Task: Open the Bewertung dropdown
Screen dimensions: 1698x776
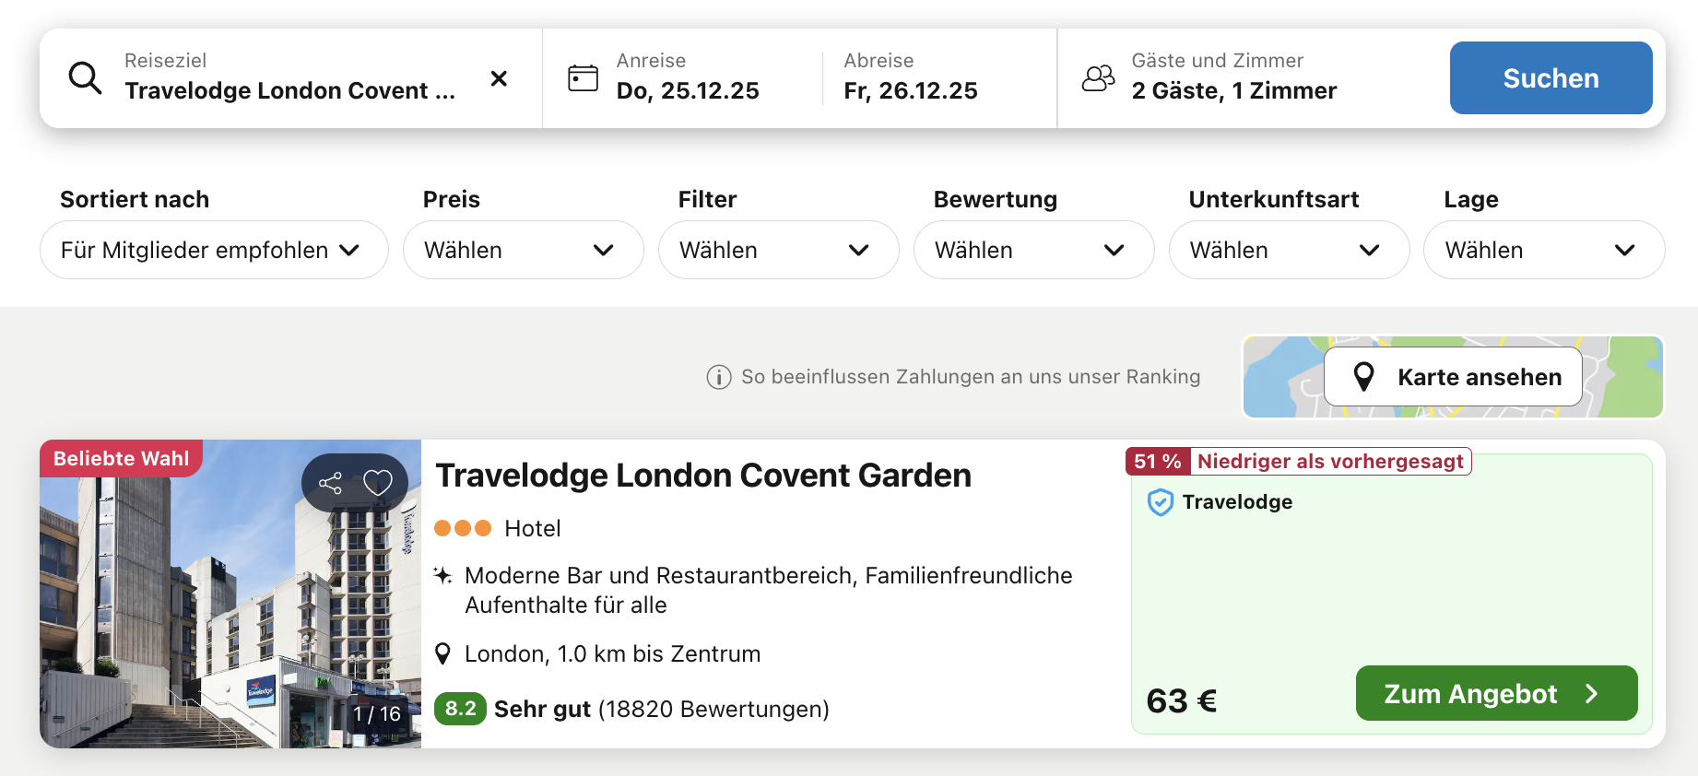Action: point(1033,250)
